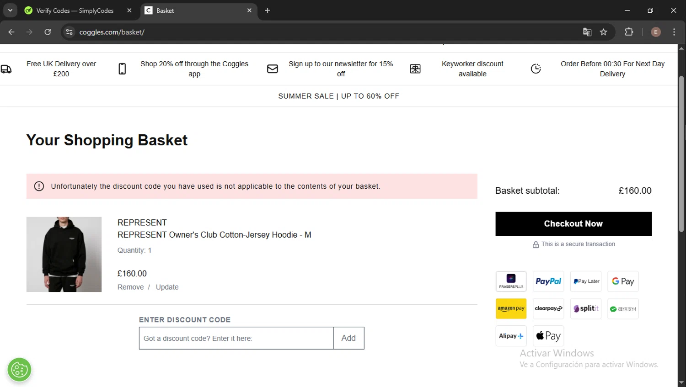This screenshot has height=387, width=686.
Task: Click the Checkout Now button
Action: pyautogui.click(x=573, y=224)
